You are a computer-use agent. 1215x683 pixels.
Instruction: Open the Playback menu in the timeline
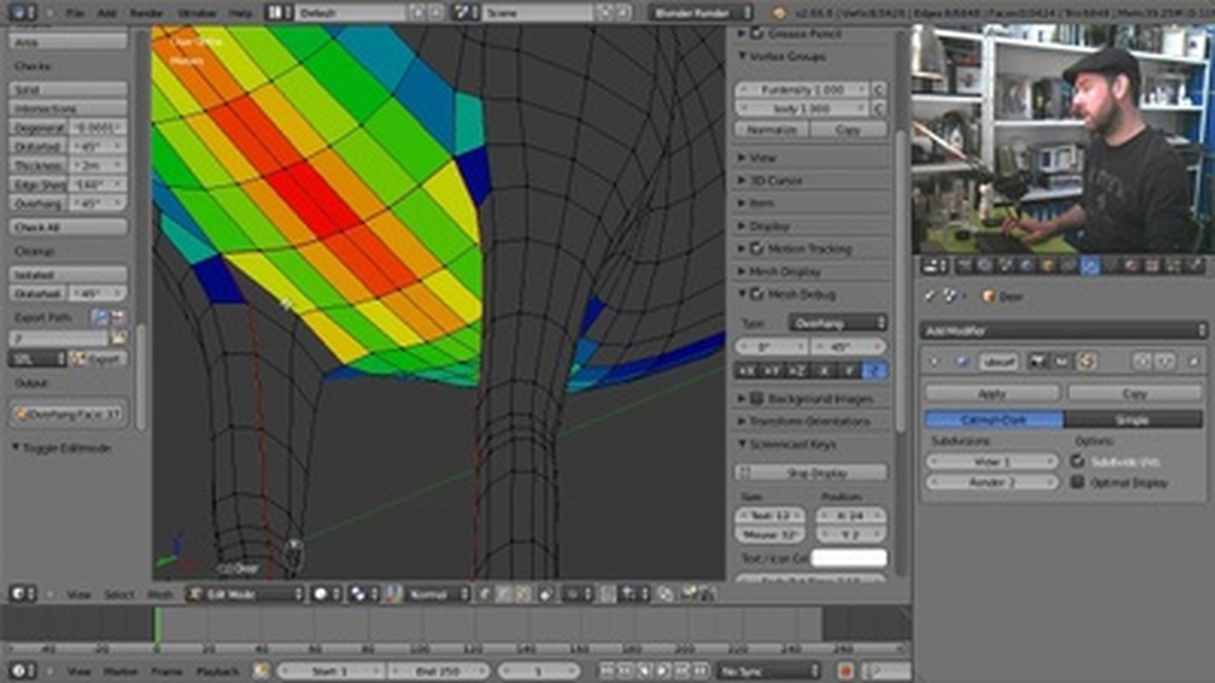click(217, 671)
